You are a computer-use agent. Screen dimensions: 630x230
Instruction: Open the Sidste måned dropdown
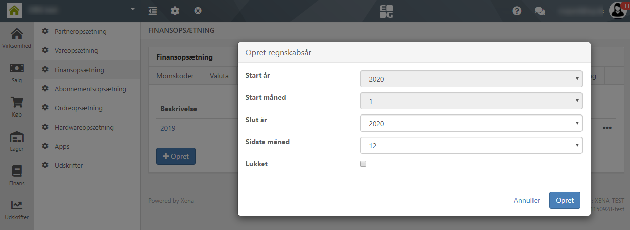coord(471,146)
